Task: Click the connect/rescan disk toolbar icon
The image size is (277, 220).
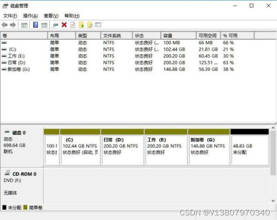Action: (55, 25)
